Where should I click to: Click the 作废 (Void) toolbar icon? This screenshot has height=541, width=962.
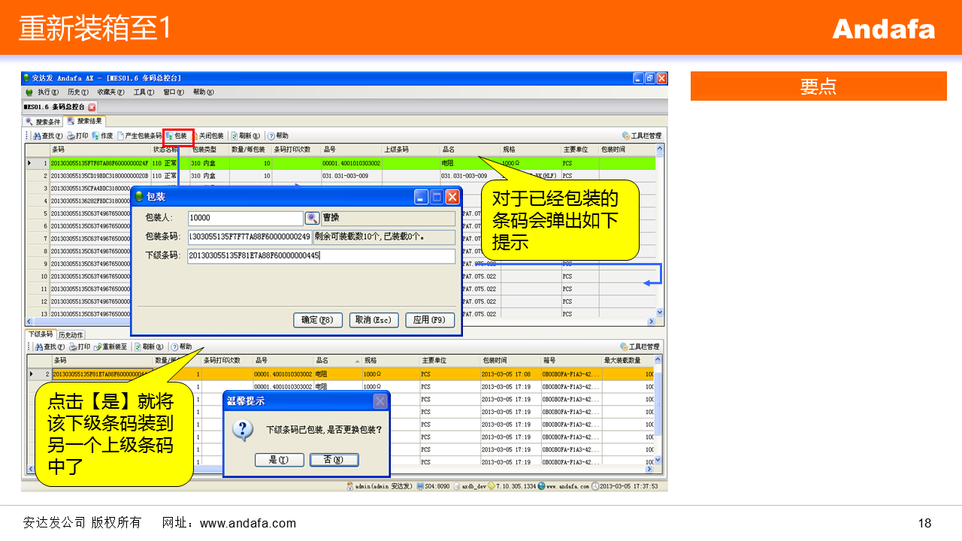103,136
